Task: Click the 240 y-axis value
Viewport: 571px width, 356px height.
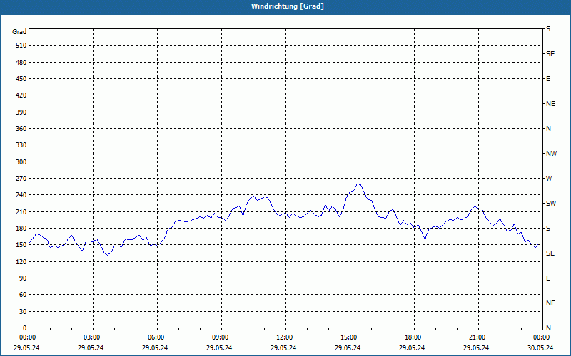Action: (21, 195)
